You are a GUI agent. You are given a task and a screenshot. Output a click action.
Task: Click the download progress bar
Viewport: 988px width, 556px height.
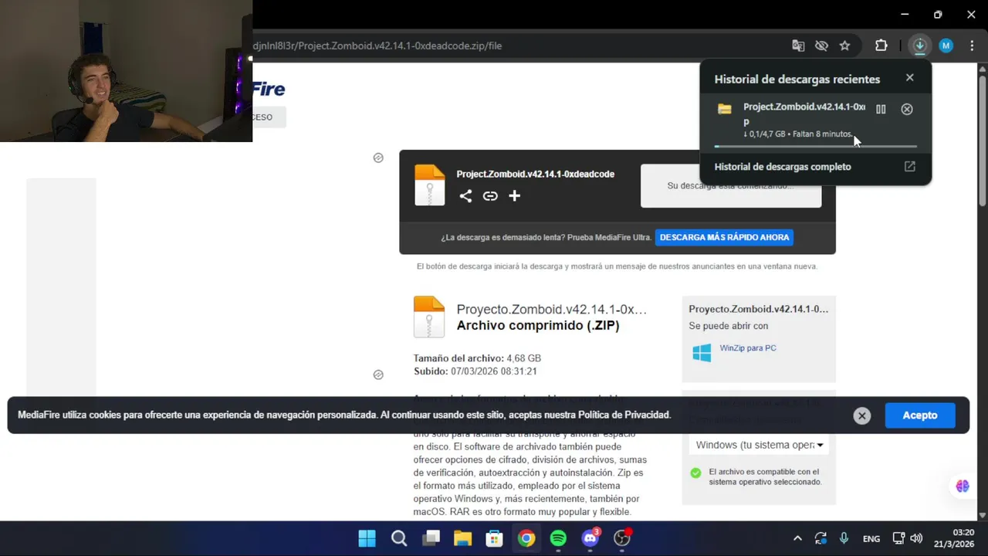[815, 146]
